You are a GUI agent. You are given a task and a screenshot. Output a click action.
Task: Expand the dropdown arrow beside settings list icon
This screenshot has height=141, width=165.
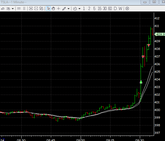pos(13,9)
